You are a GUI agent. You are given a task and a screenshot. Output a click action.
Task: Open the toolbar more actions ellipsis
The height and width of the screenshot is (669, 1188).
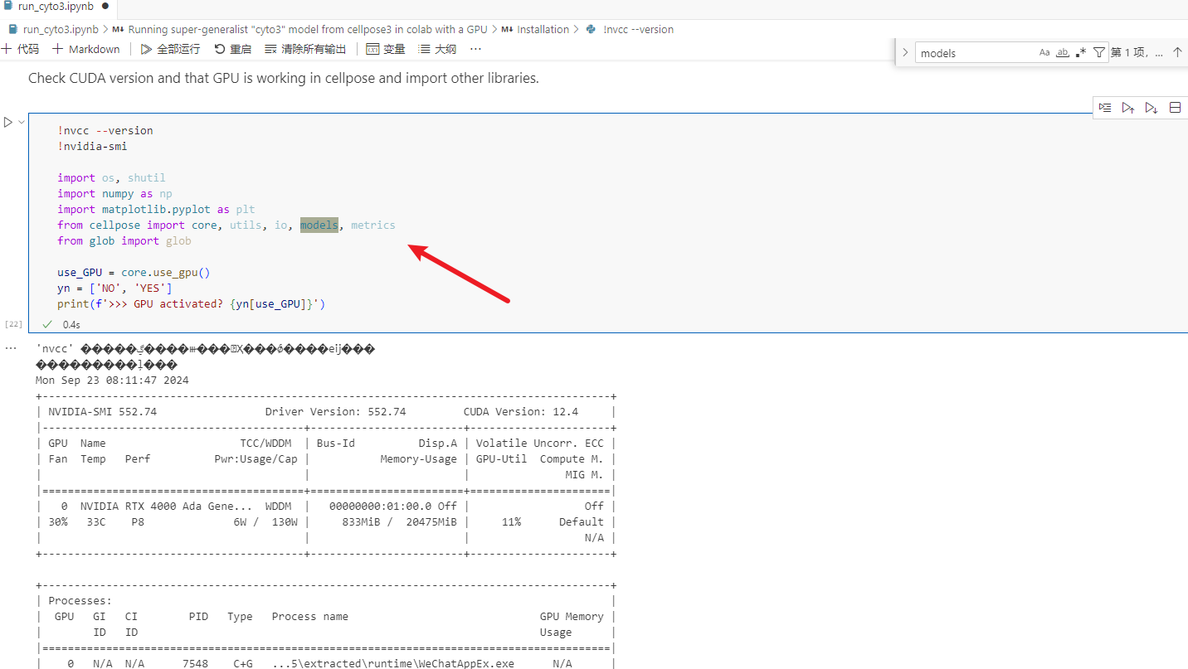[475, 49]
